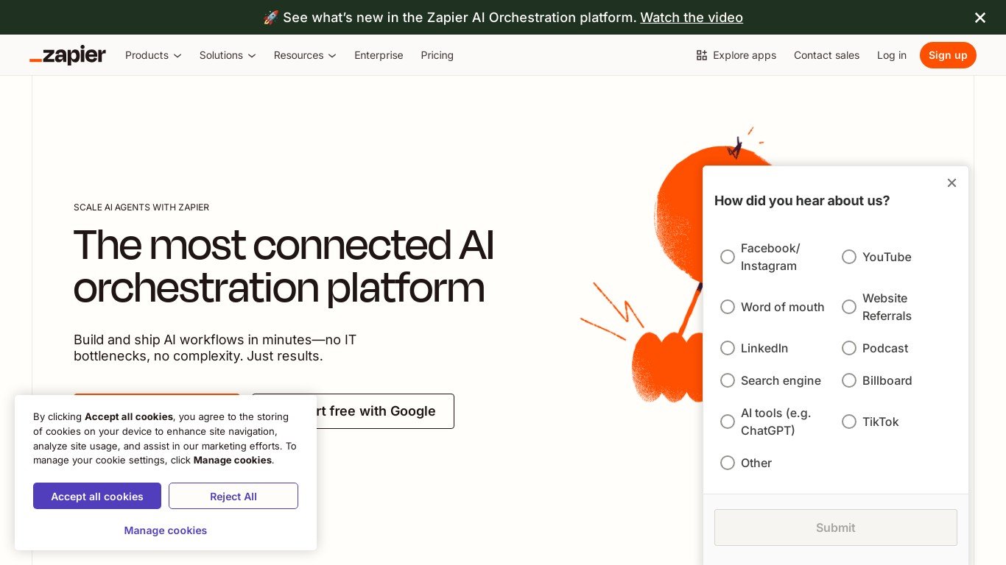Accept all cookies

[x=97, y=496]
